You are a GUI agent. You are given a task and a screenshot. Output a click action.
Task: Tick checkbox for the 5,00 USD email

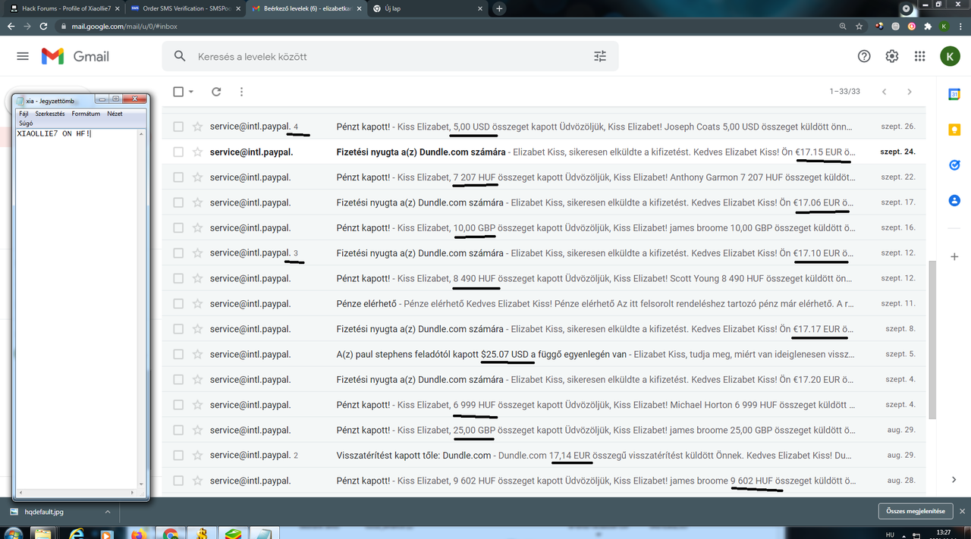click(178, 127)
